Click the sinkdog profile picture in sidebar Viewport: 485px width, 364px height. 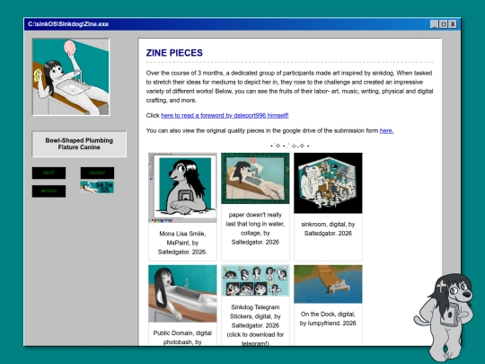pyautogui.click(x=71, y=77)
